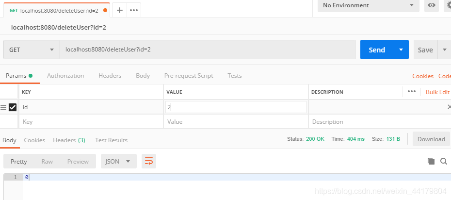Click the Download response button

tap(431, 139)
